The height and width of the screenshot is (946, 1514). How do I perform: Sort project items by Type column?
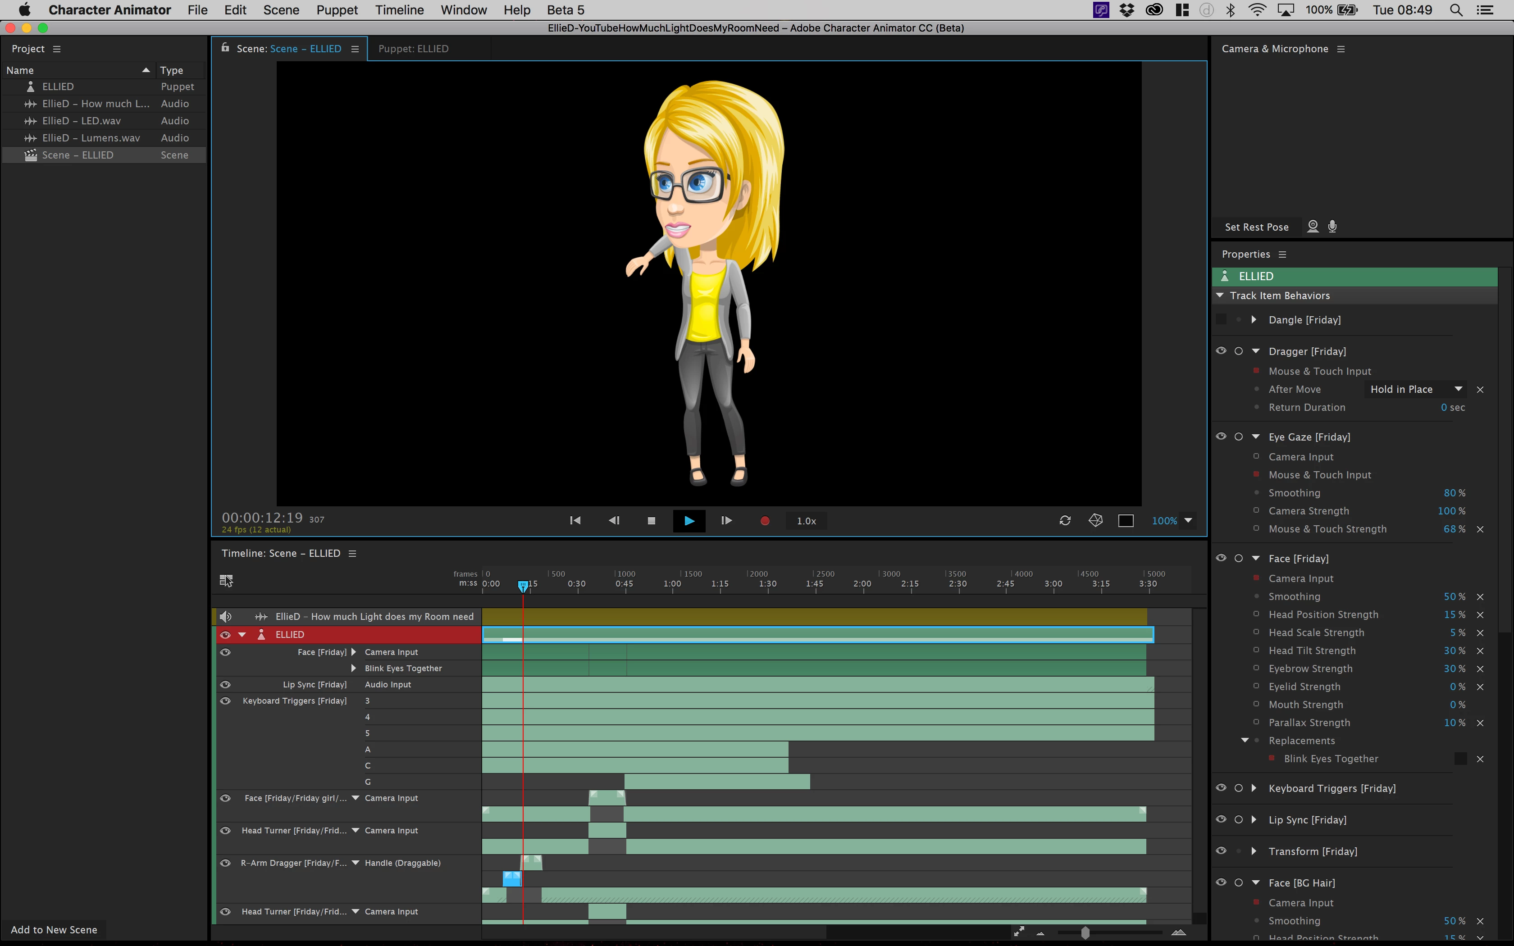point(171,70)
